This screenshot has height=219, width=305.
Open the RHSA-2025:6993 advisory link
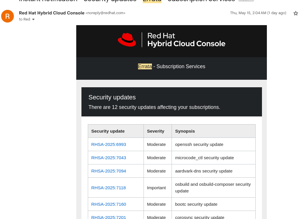pos(109,144)
